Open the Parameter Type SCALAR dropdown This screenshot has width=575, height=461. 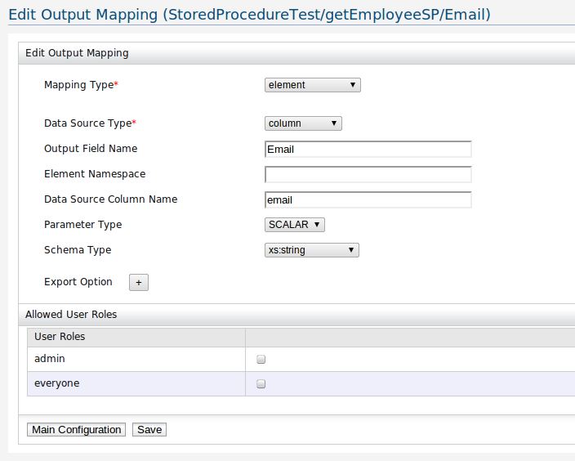(x=295, y=225)
